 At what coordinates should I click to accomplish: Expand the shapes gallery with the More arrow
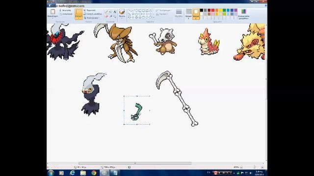pyautogui.click(x=154, y=18)
